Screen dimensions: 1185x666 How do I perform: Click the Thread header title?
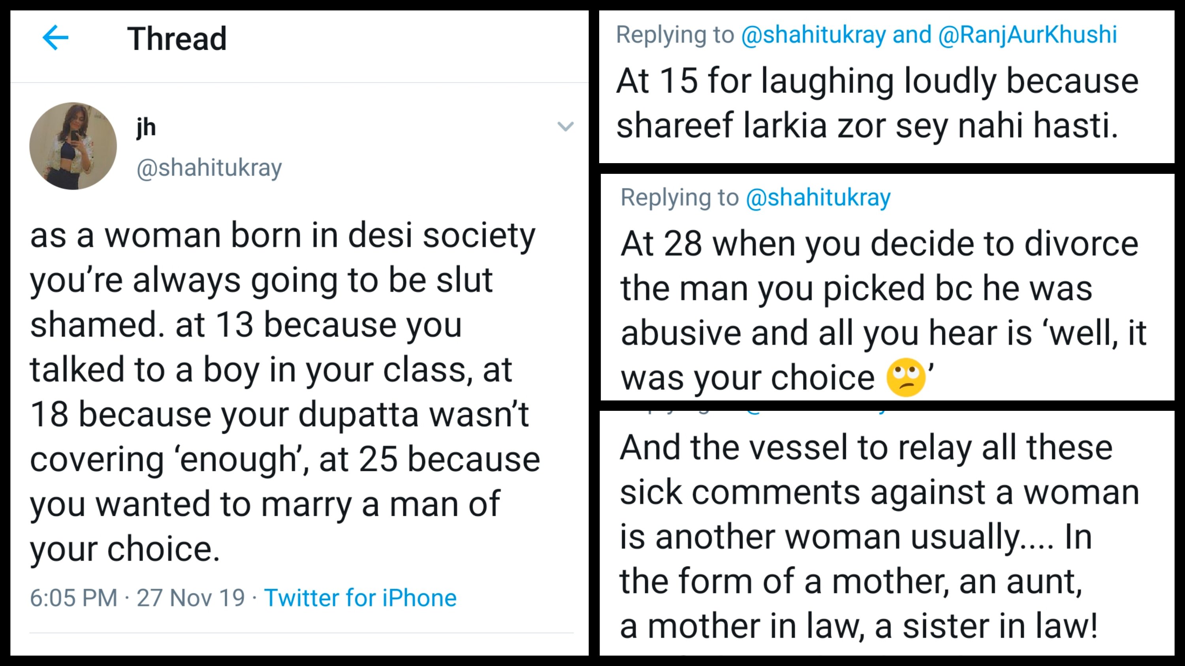pyautogui.click(x=177, y=39)
